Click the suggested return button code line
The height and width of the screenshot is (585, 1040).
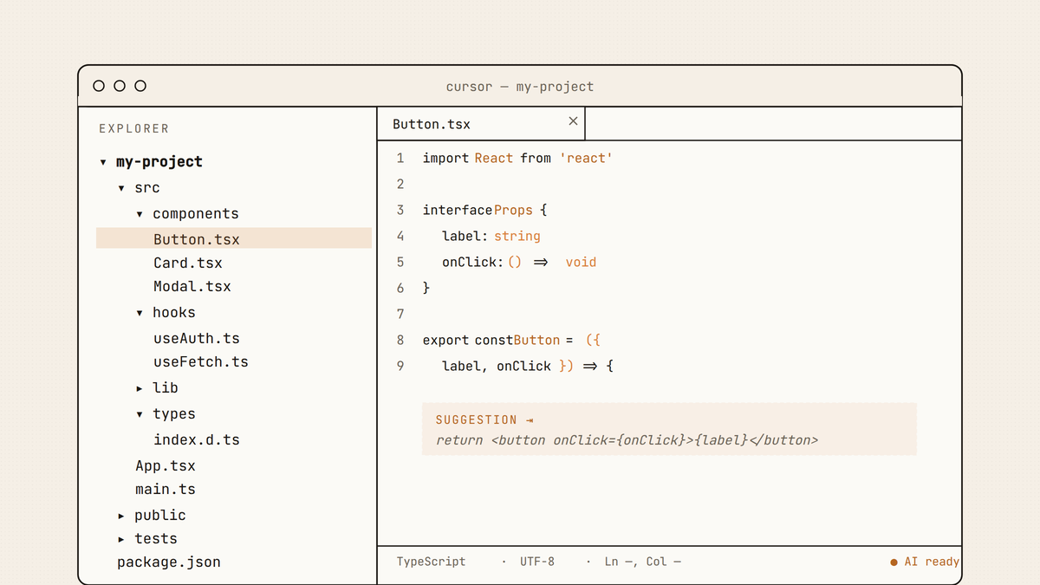pyautogui.click(x=627, y=439)
